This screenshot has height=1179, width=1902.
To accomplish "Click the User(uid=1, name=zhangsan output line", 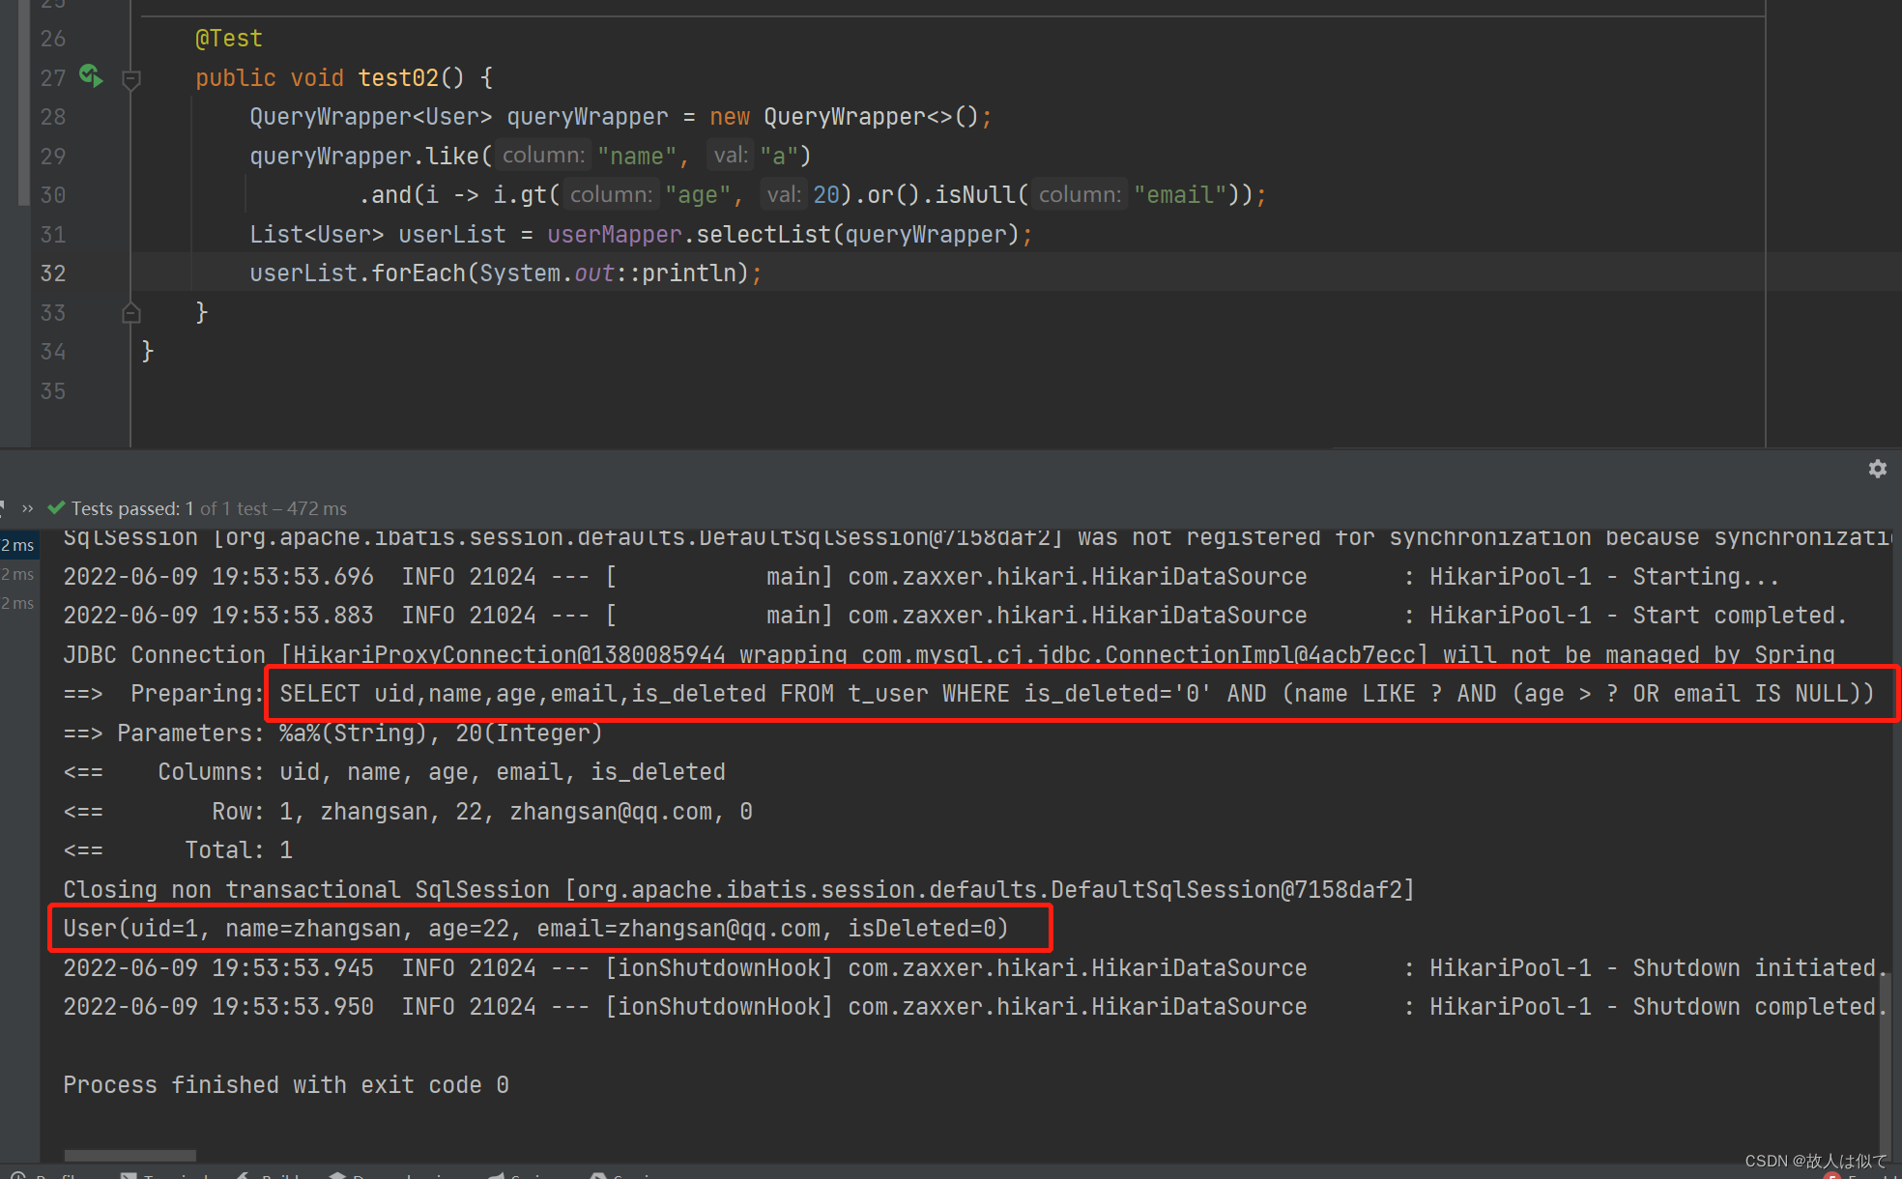I will point(535,929).
